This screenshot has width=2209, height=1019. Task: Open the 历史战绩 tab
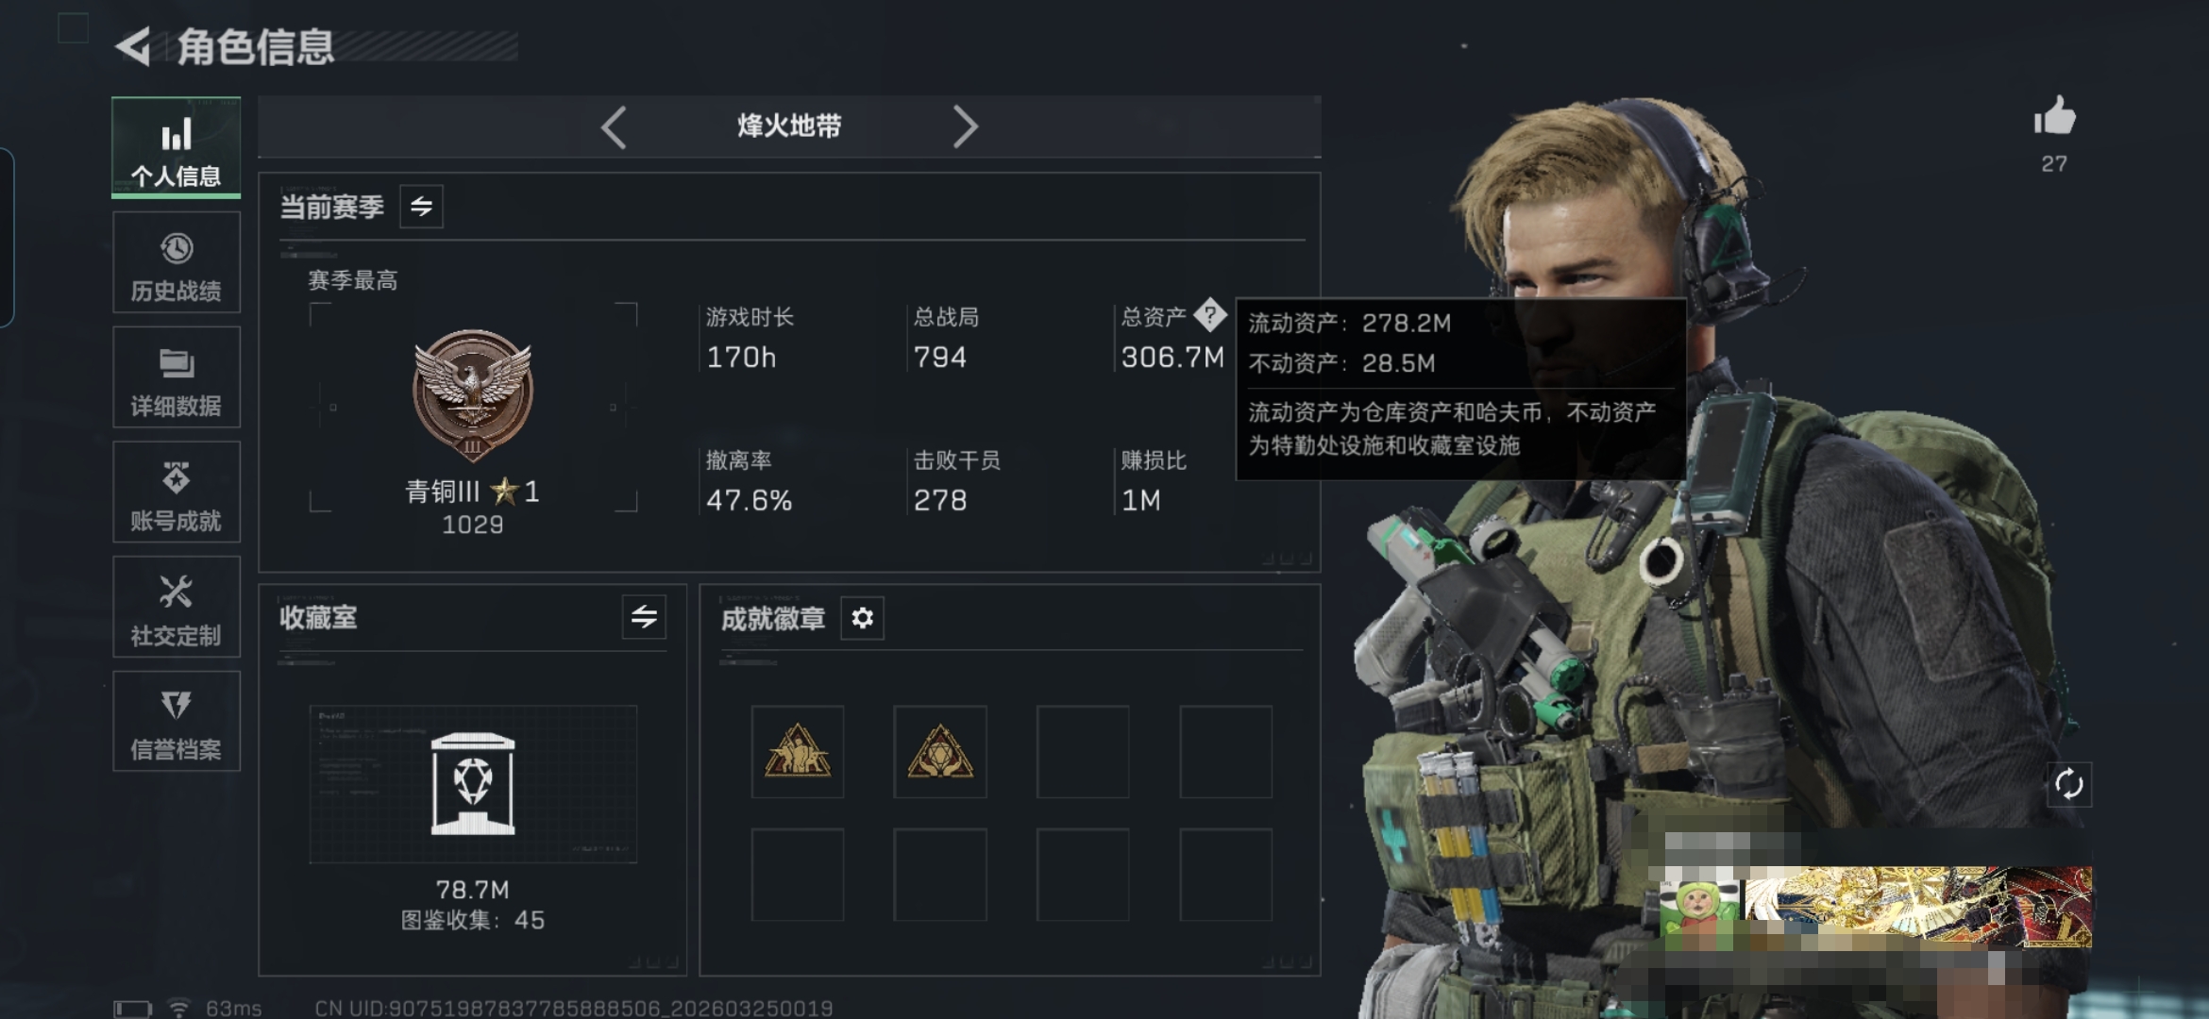[177, 262]
